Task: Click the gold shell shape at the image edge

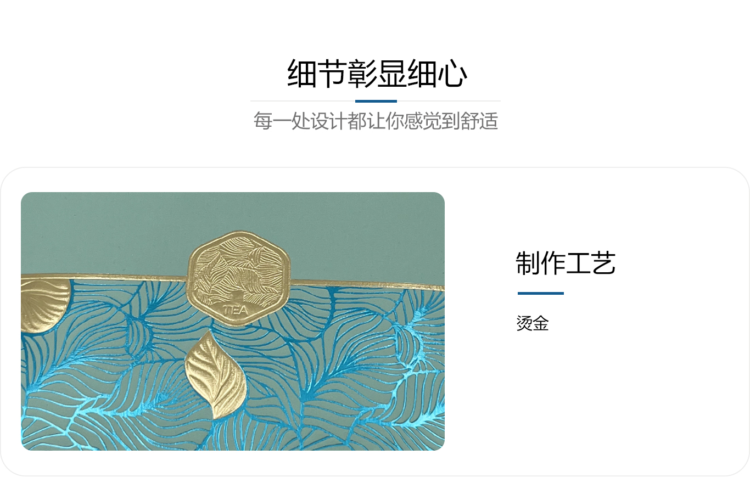Action: 45,306
